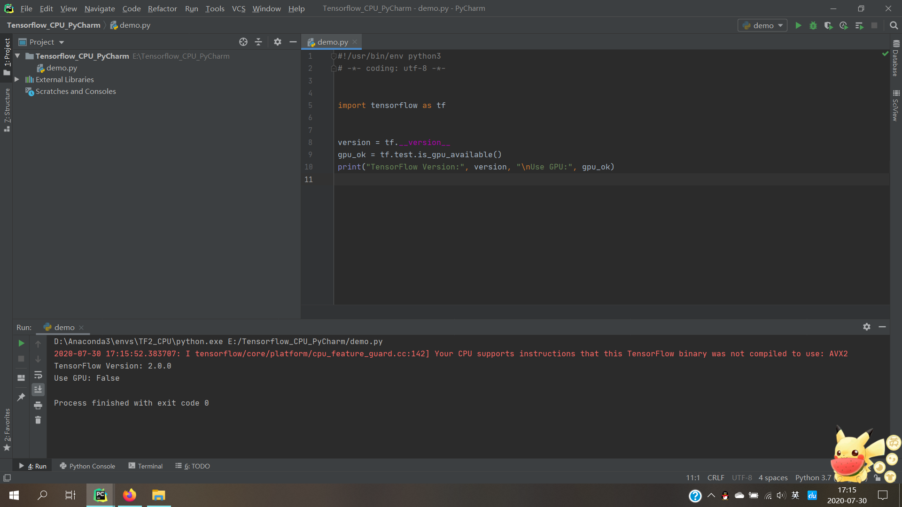Collapse the Tensorflow_CPU_PyCharm project folder
The image size is (902, 507).
17,56
